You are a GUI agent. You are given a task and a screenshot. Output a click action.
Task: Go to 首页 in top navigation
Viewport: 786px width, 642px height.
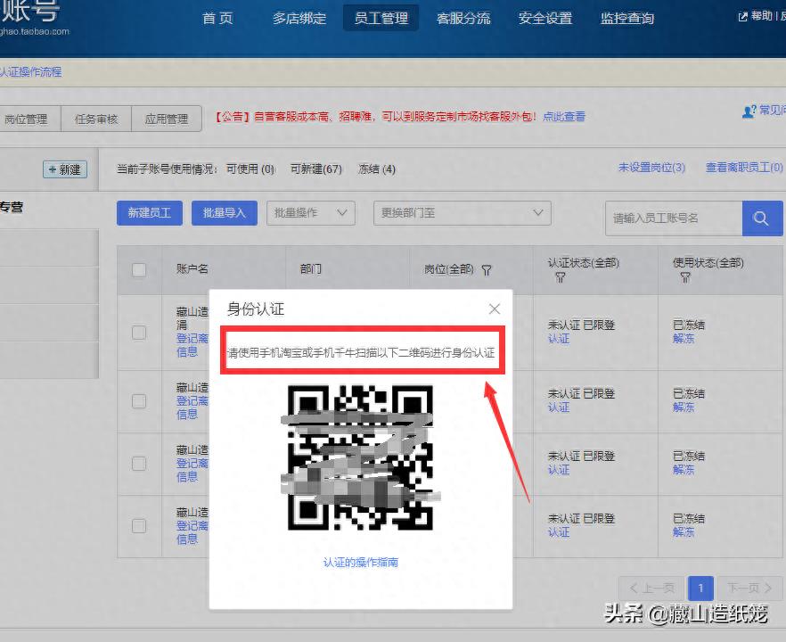217,19
